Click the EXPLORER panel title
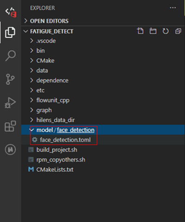 pyautogui.click(x=42, y=8)
